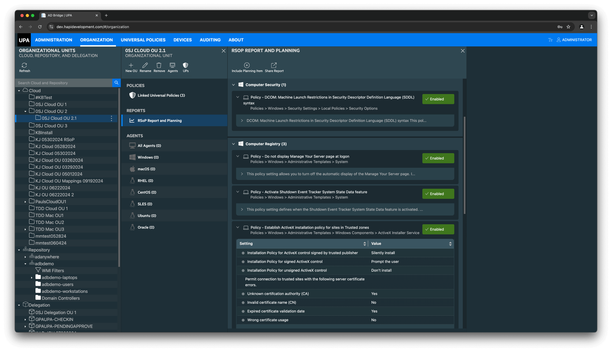Open the Agents tool
Viewport: 612px width, 352px height.
coord(173,67)
